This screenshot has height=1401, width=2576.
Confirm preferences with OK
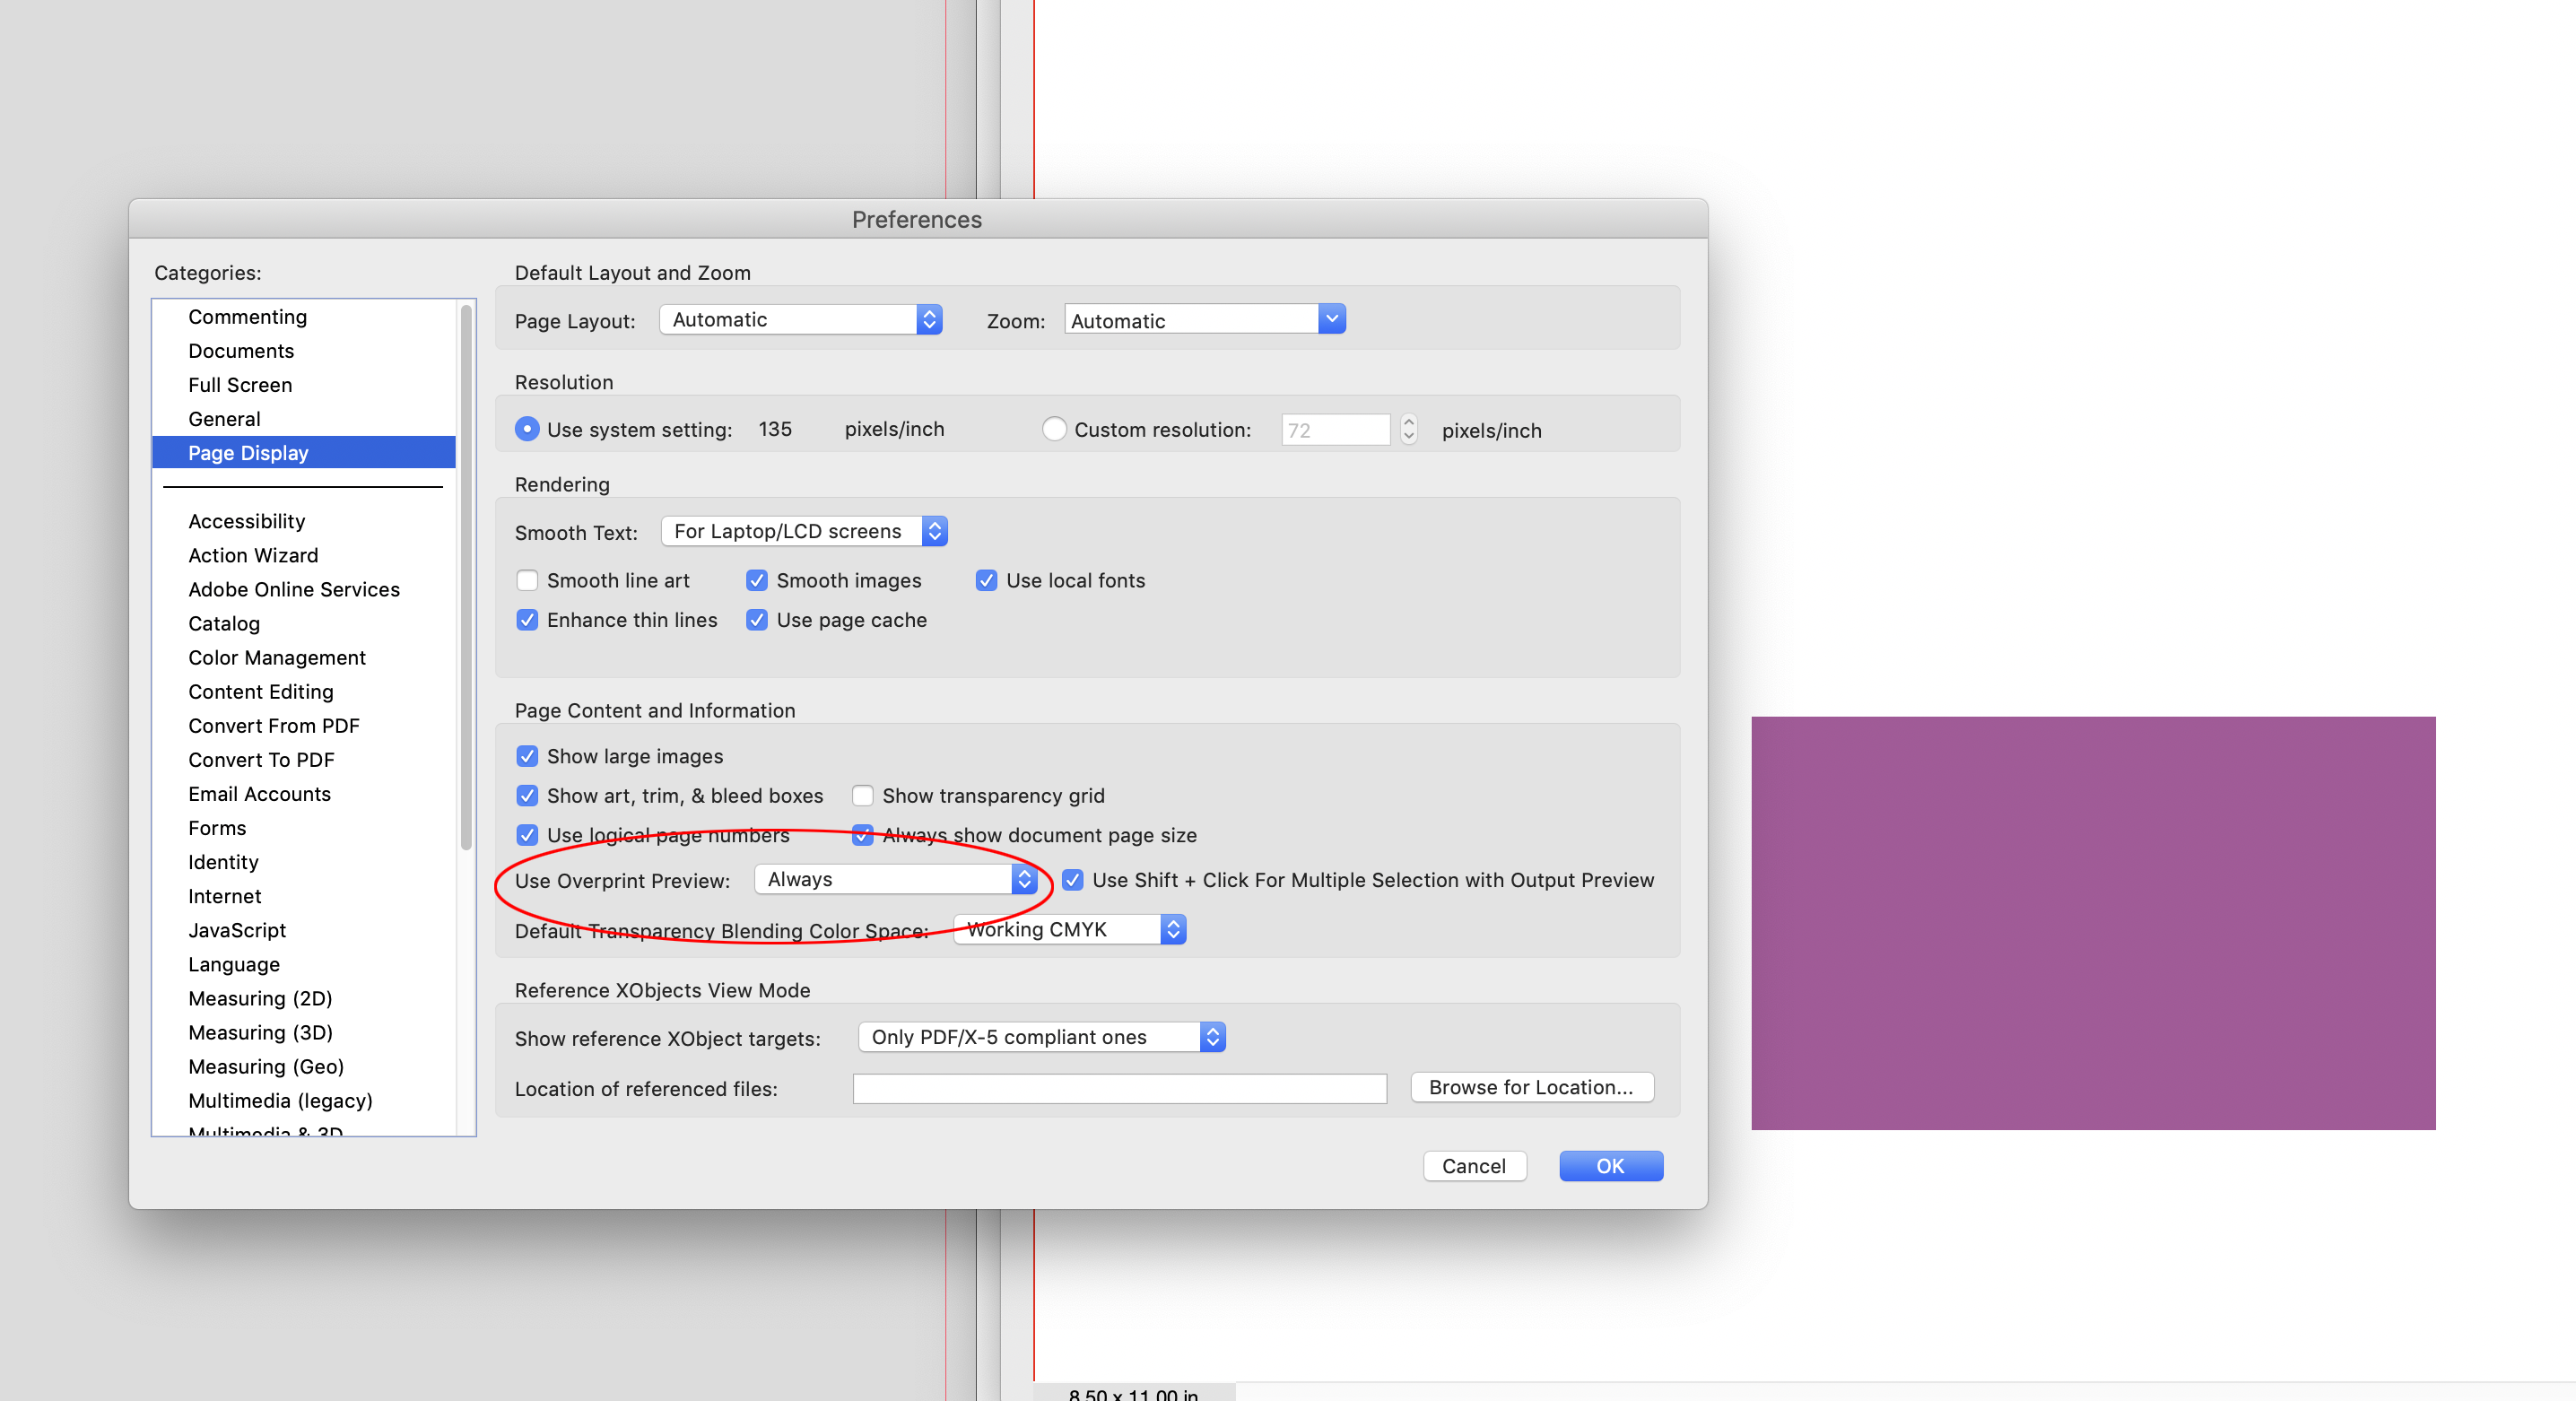tap(1609, 1166)
